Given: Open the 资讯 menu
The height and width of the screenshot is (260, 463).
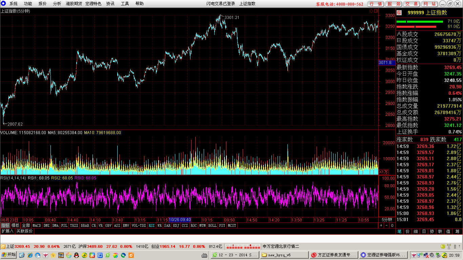Looking at the screenshot, I should (x=110, y=4).
